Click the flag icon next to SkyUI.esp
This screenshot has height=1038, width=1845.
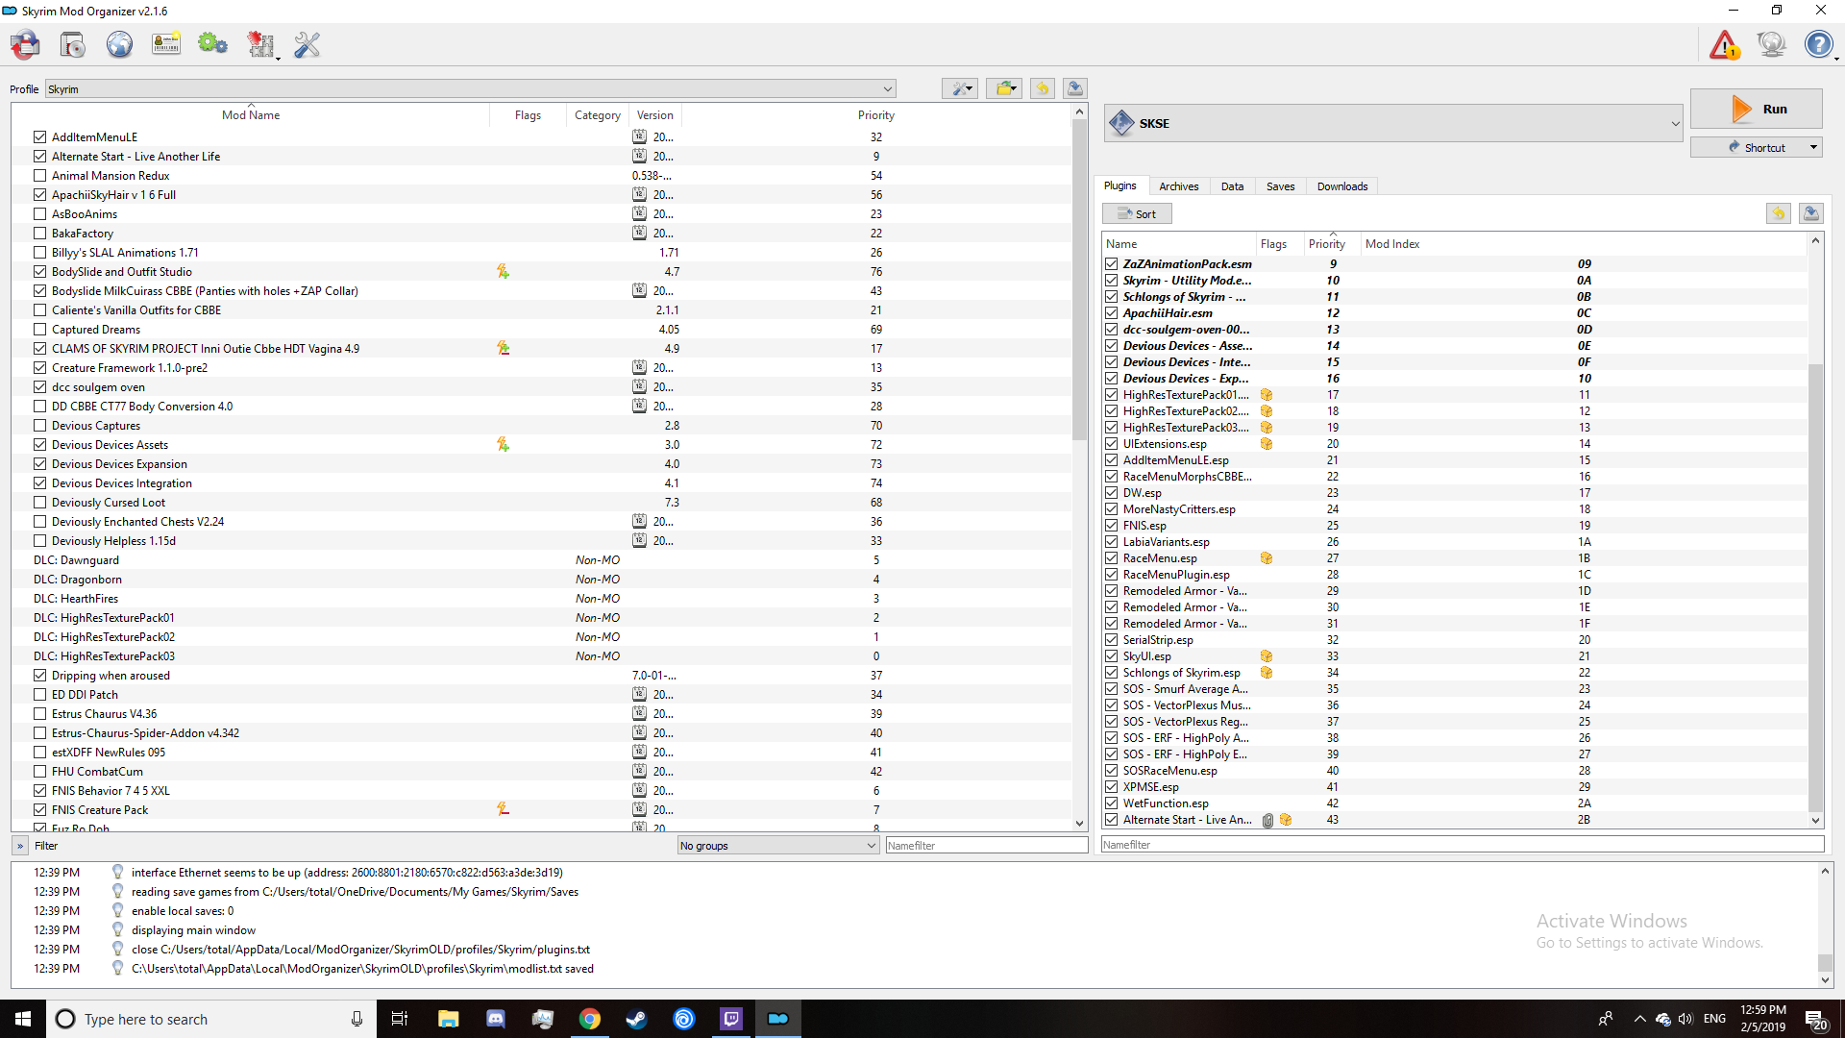coord(1267,656)
